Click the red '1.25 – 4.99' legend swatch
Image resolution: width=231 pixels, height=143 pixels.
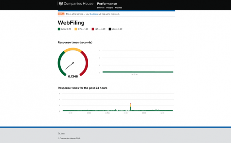click(93, 29)
